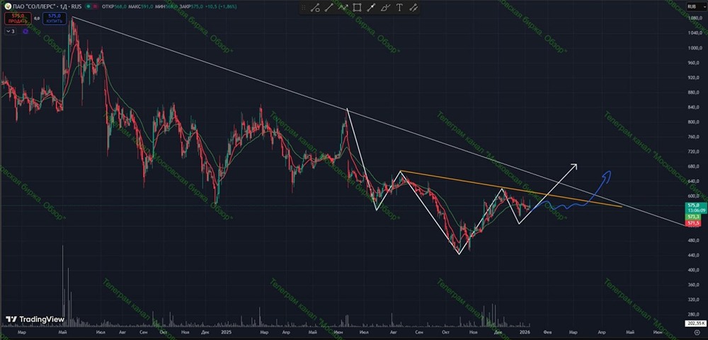Click the 680,0 price axis label
The width and height of the screenshot is (708, 340).
point(692,166)
